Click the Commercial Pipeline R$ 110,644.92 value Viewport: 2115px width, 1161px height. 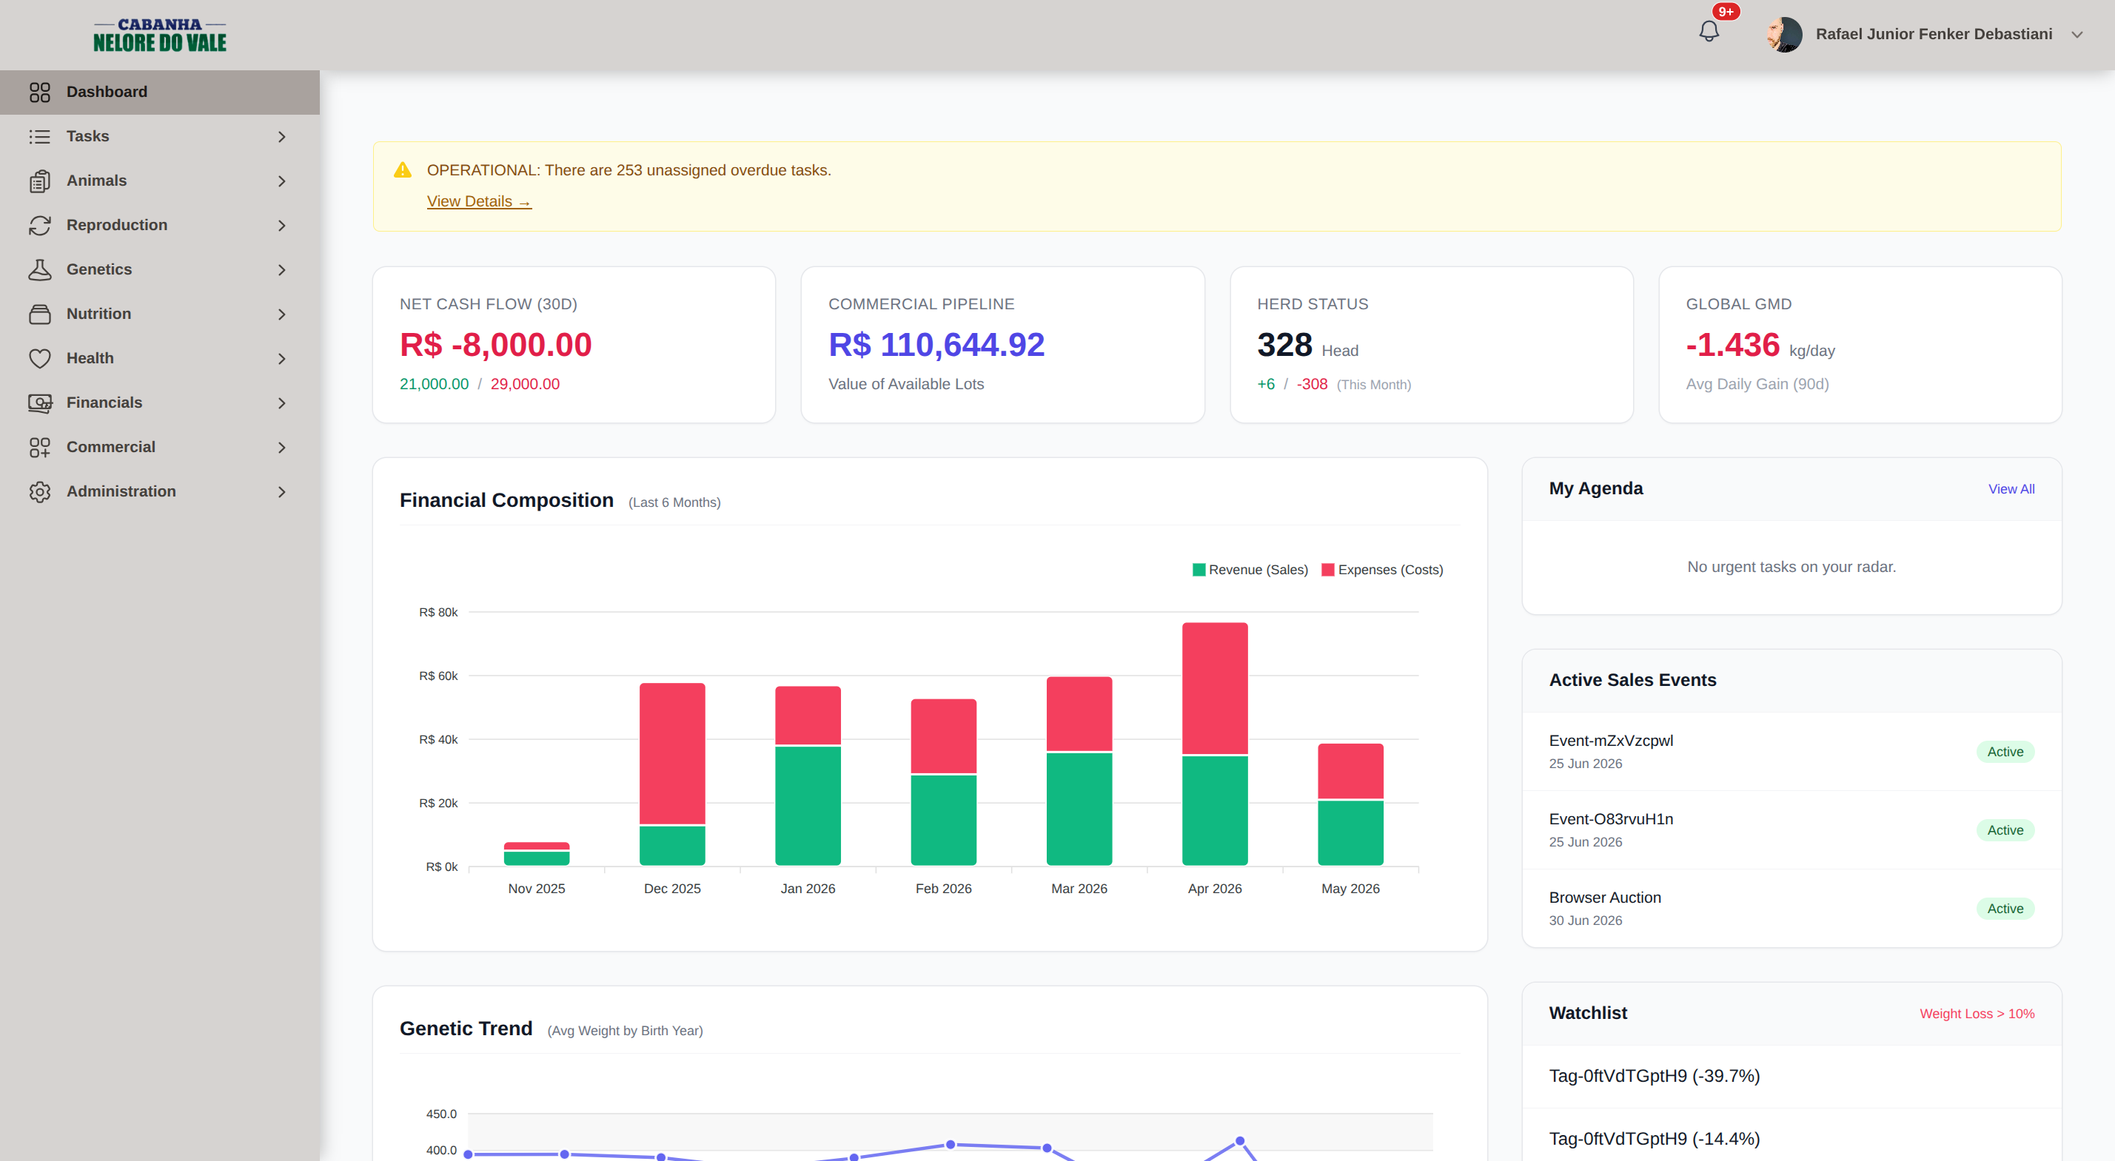(936, 345)
